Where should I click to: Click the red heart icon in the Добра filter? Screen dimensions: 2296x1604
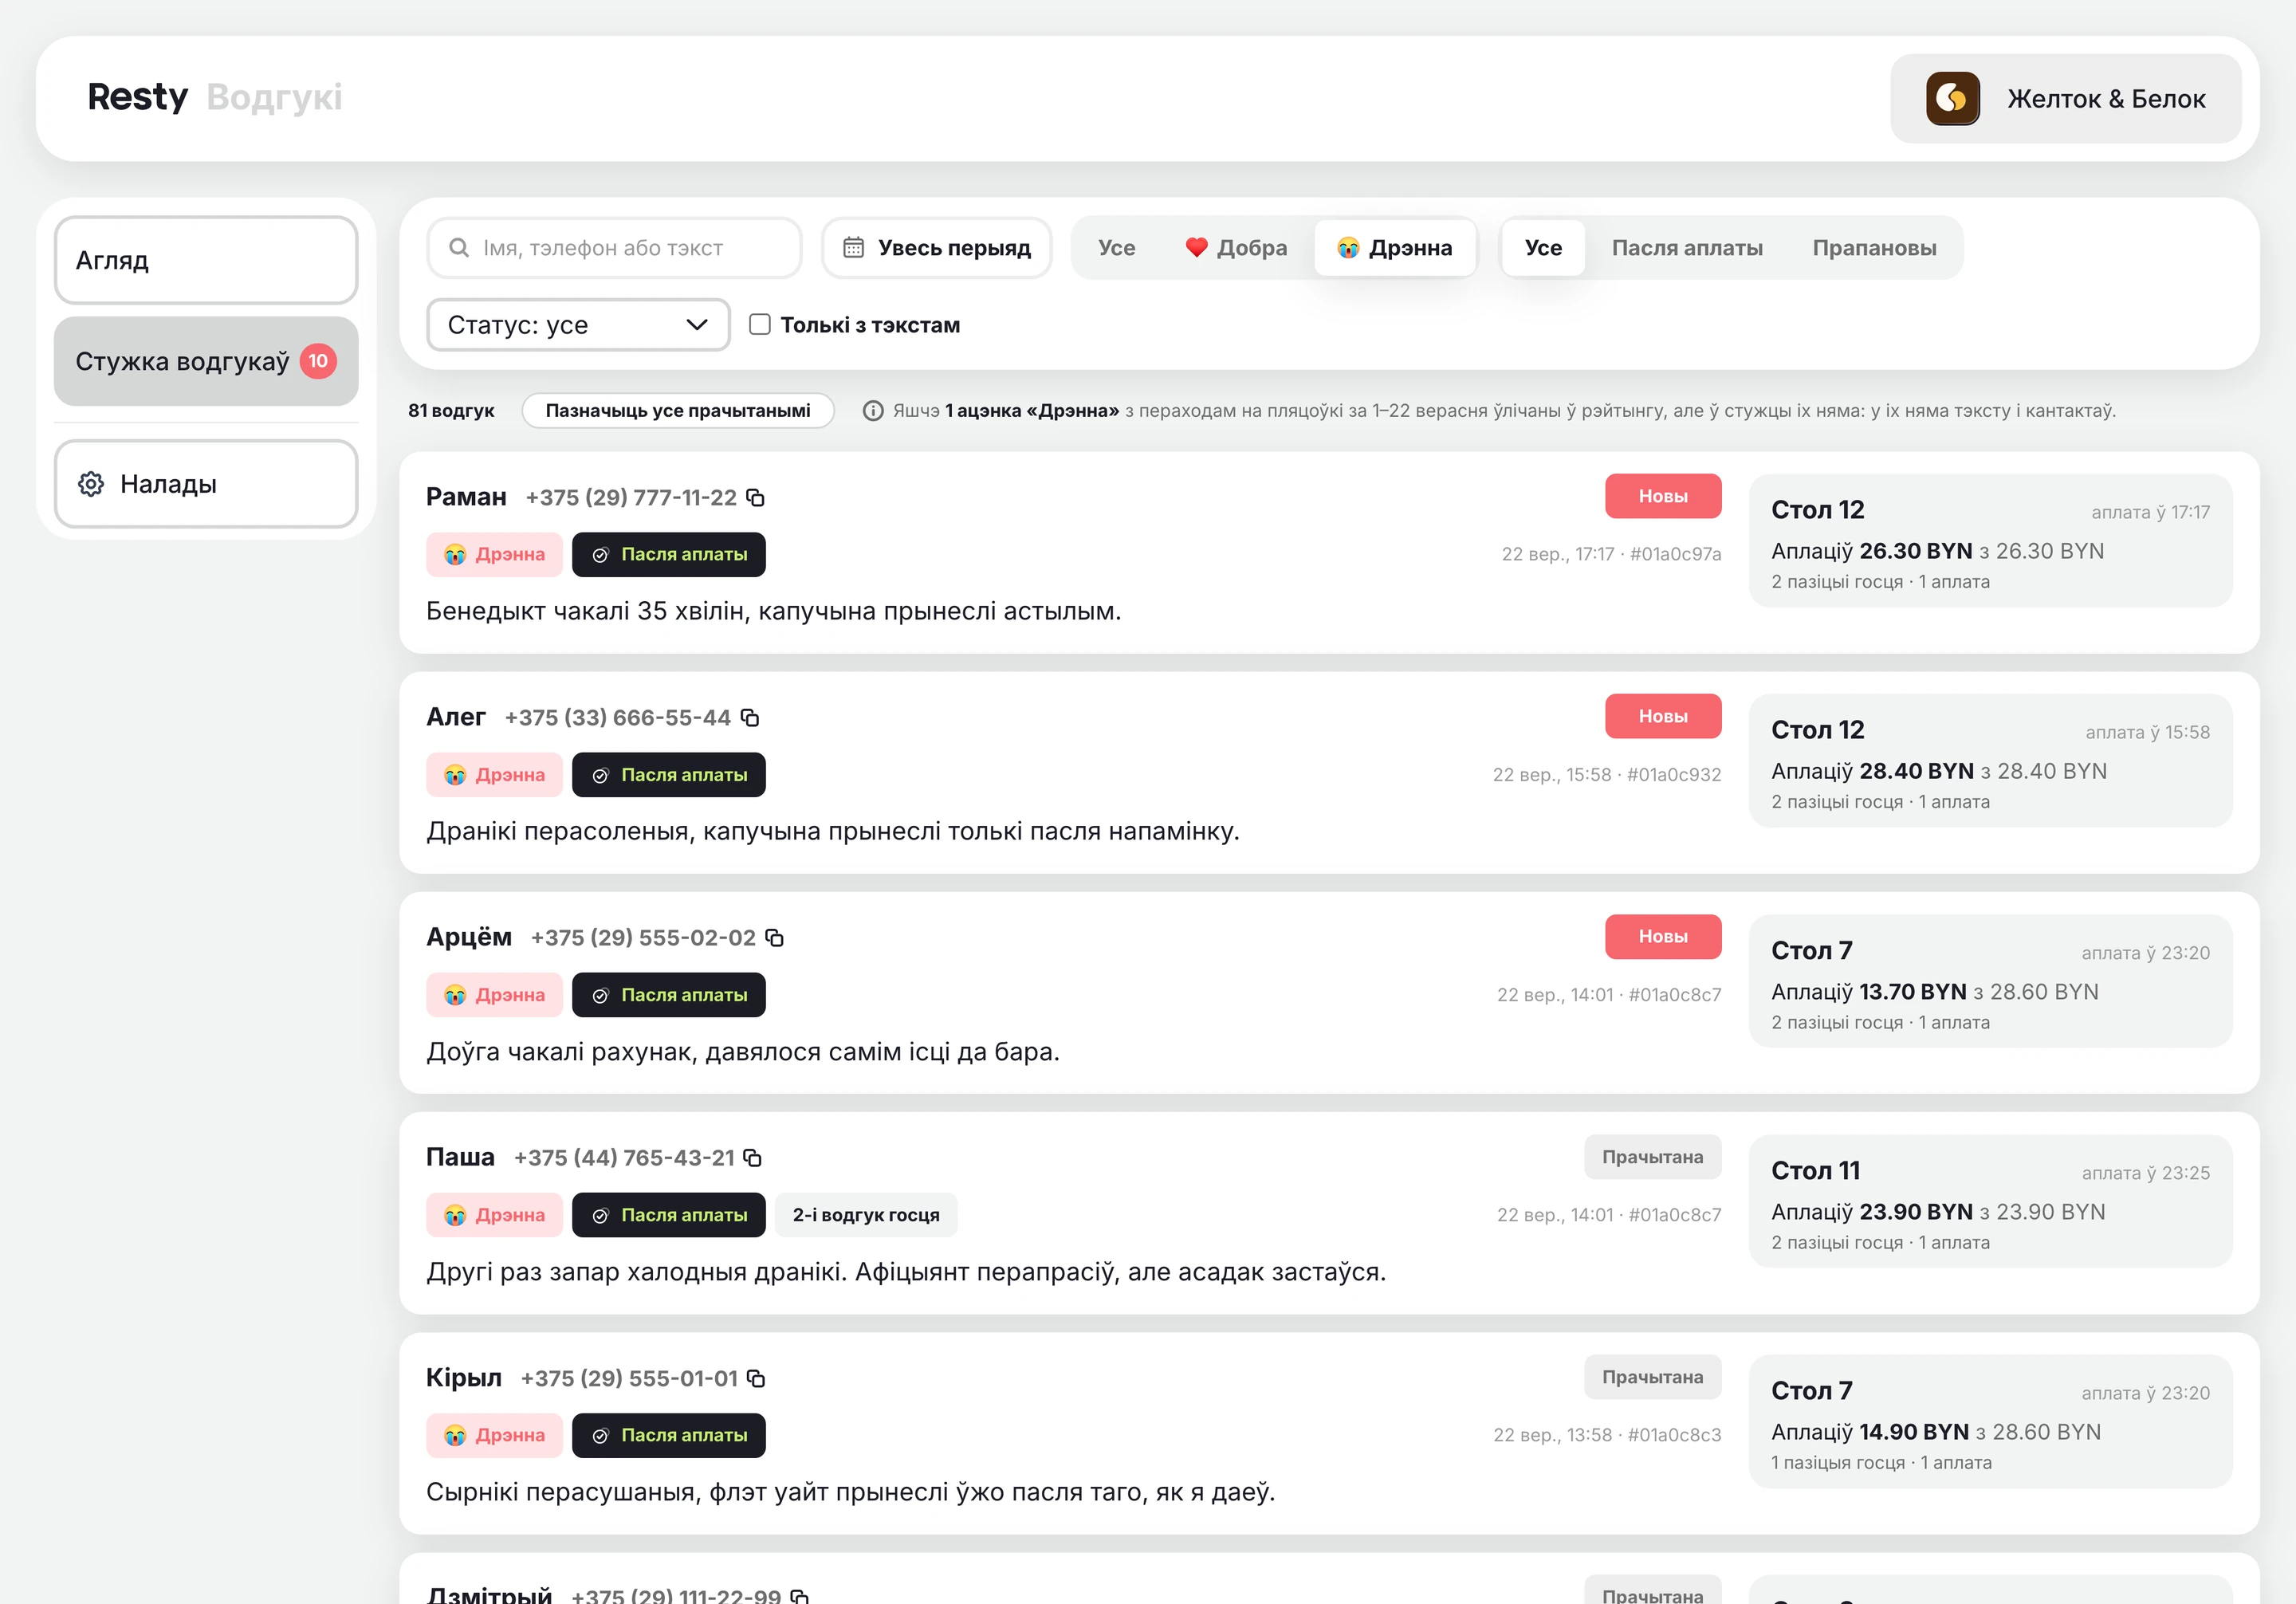coord(1196,248)
